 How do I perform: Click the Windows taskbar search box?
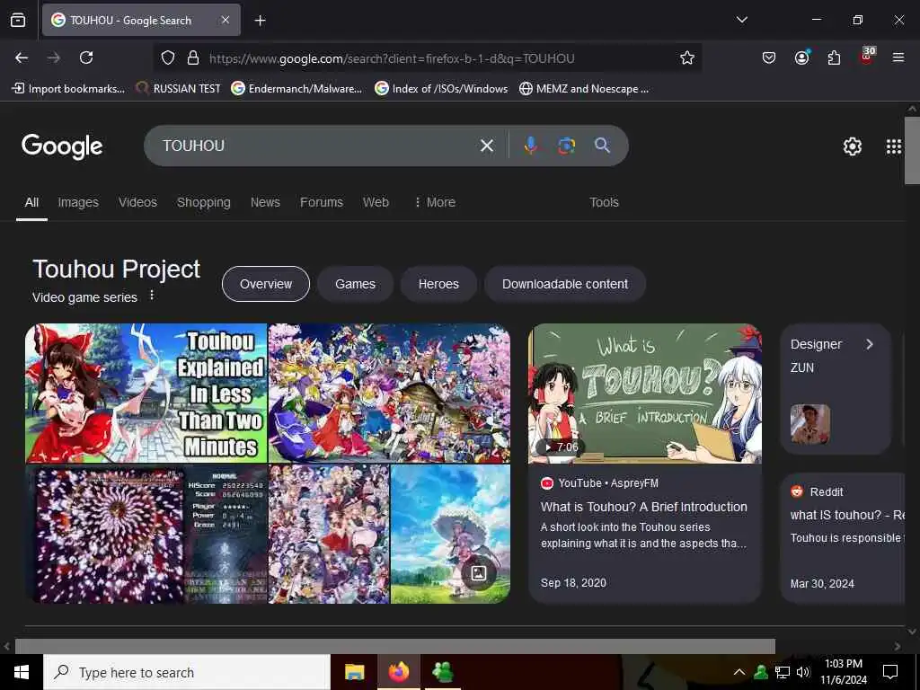tap(187, 672)
